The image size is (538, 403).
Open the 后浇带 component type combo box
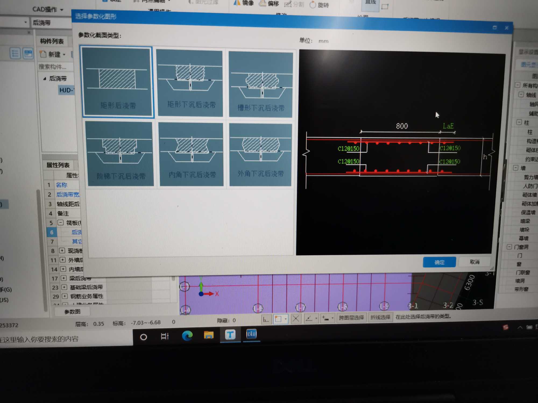[52, 23]
